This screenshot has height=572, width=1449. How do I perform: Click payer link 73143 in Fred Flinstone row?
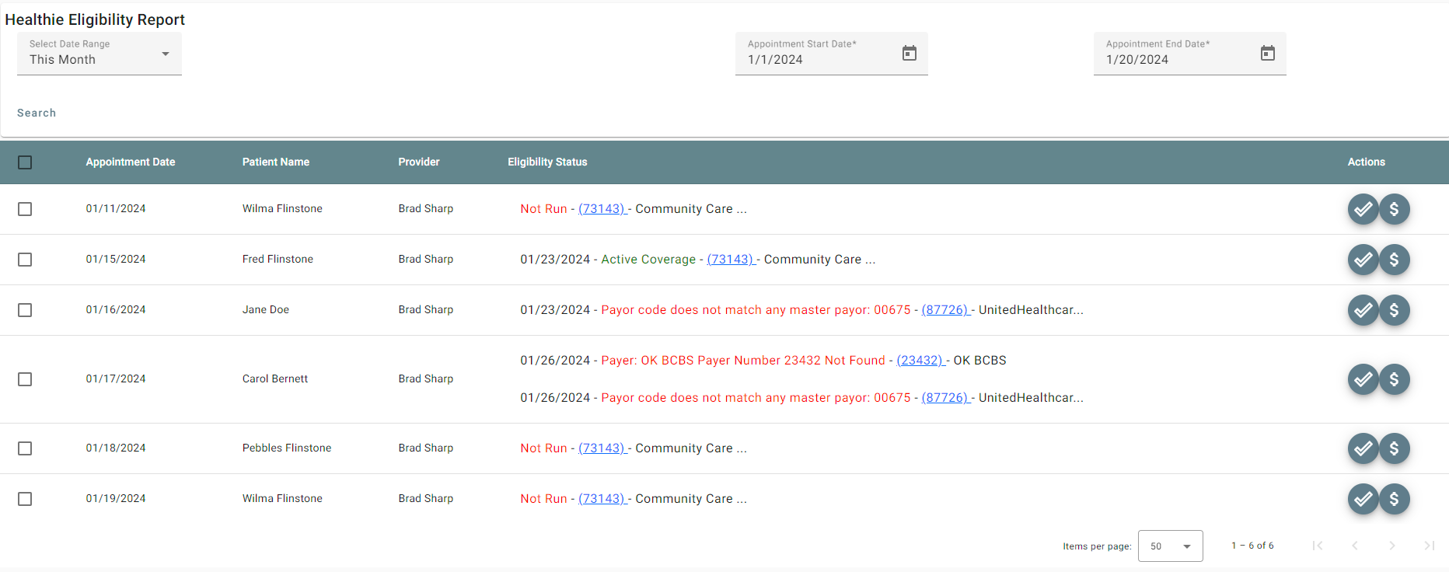730,260
